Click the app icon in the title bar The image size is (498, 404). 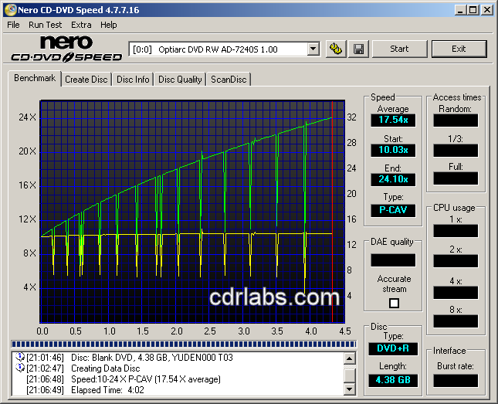(x=11, y=9)
